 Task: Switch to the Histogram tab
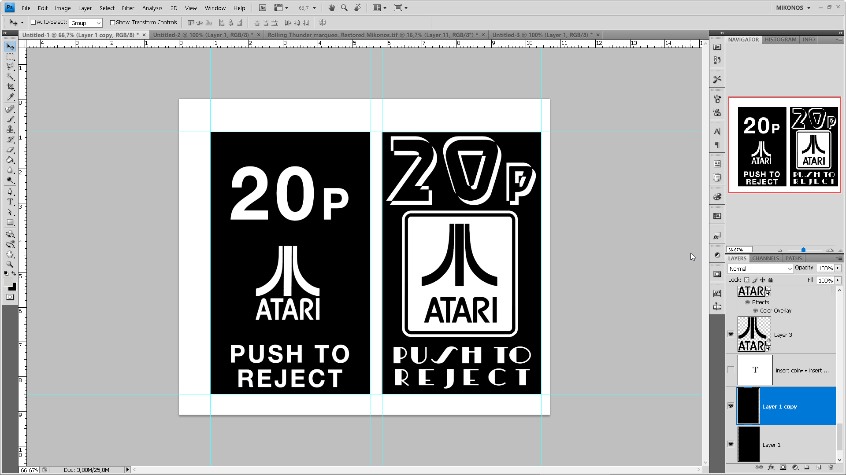[x=780, y=40]
